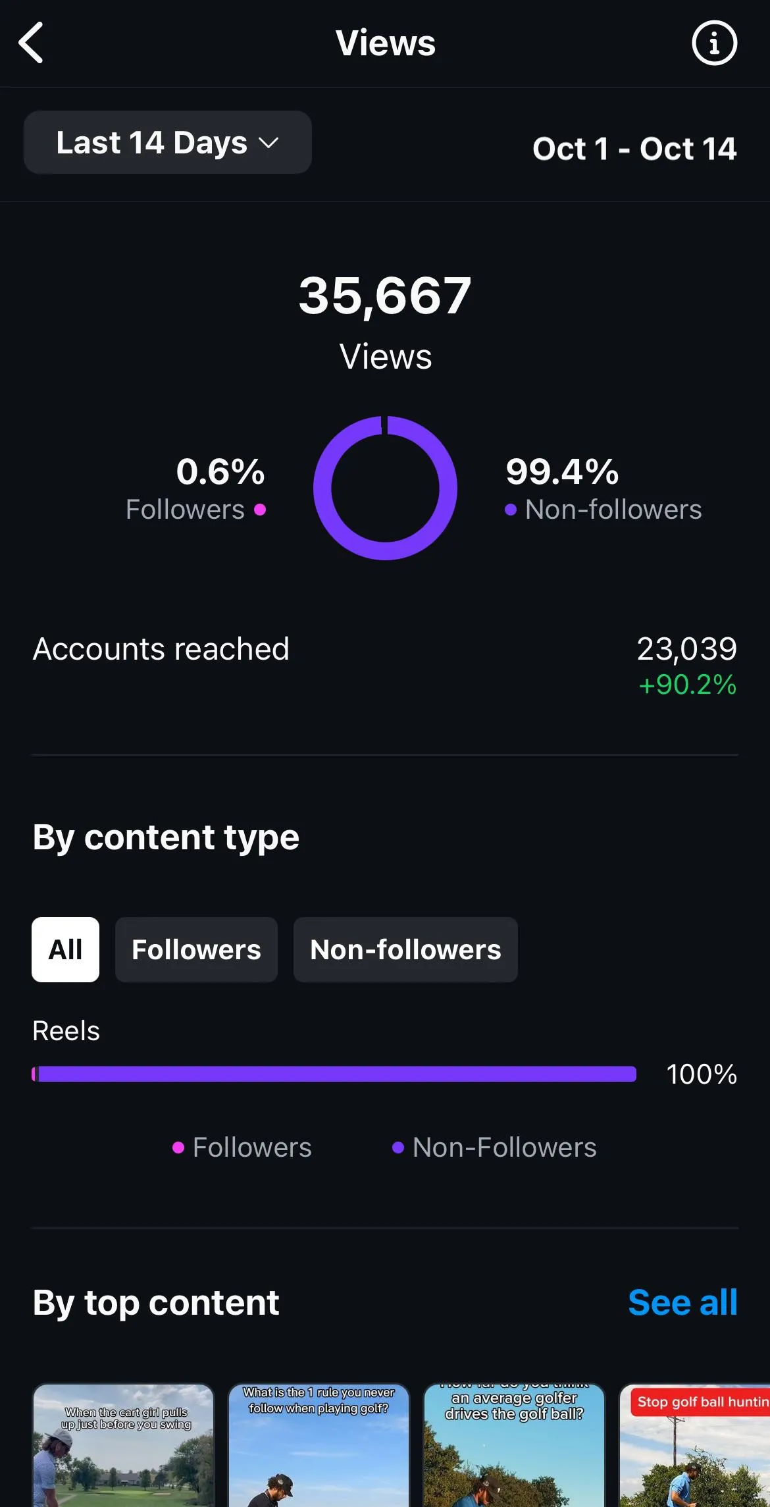770x1507 pixels.
Task: Open the '1 rule you never follow' reel
Action: click(319, 1445)
